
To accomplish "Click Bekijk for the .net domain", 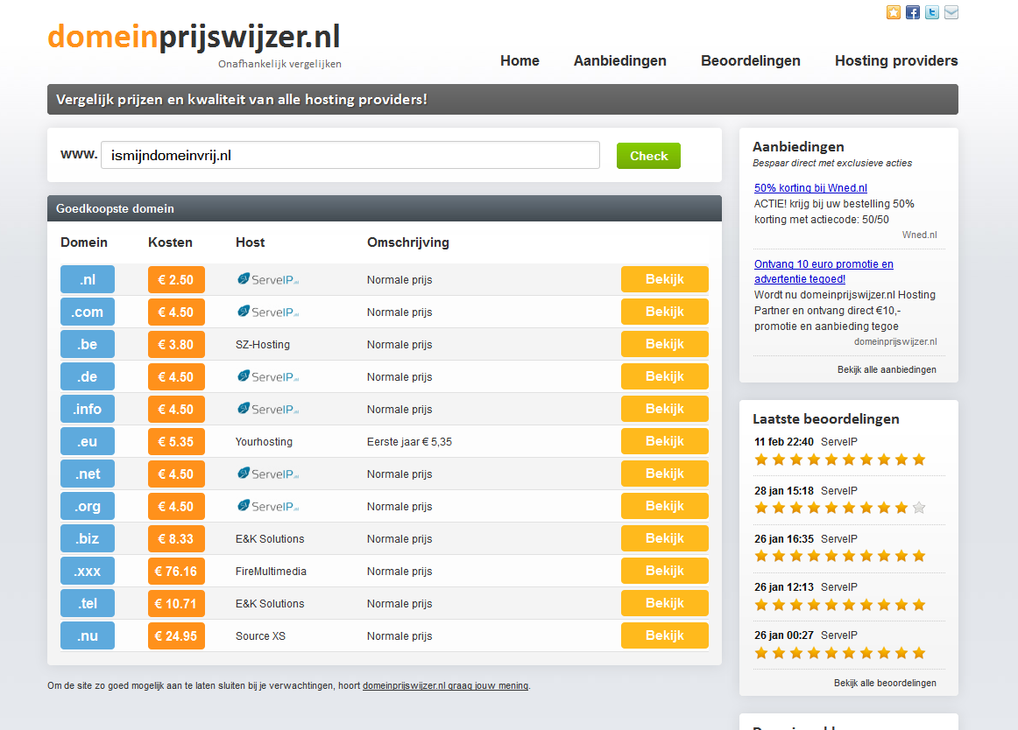I will (664, 474).
